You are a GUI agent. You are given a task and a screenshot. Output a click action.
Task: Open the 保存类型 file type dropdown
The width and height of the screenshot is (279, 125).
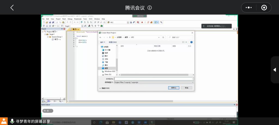[x=154, y=82]
